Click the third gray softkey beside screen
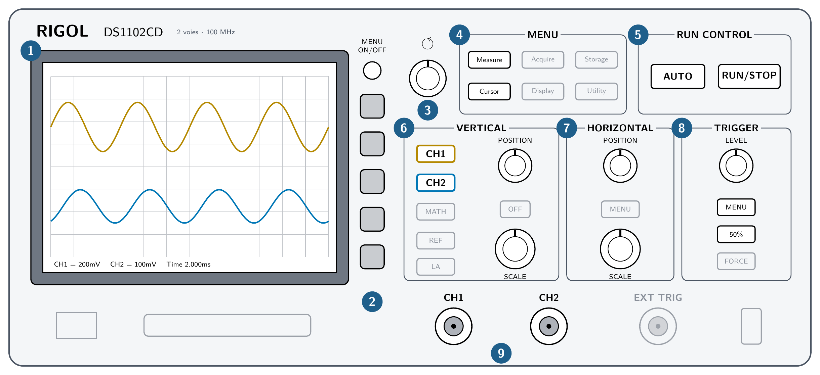 [x=372, y=181]
